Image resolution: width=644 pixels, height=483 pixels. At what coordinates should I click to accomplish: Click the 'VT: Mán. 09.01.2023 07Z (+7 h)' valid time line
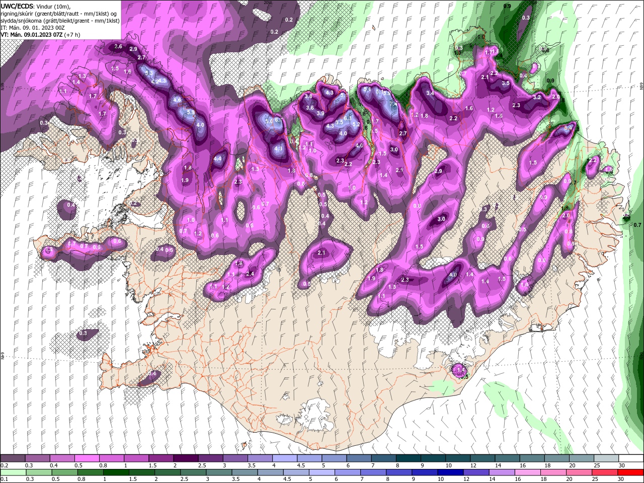[40, 35]
